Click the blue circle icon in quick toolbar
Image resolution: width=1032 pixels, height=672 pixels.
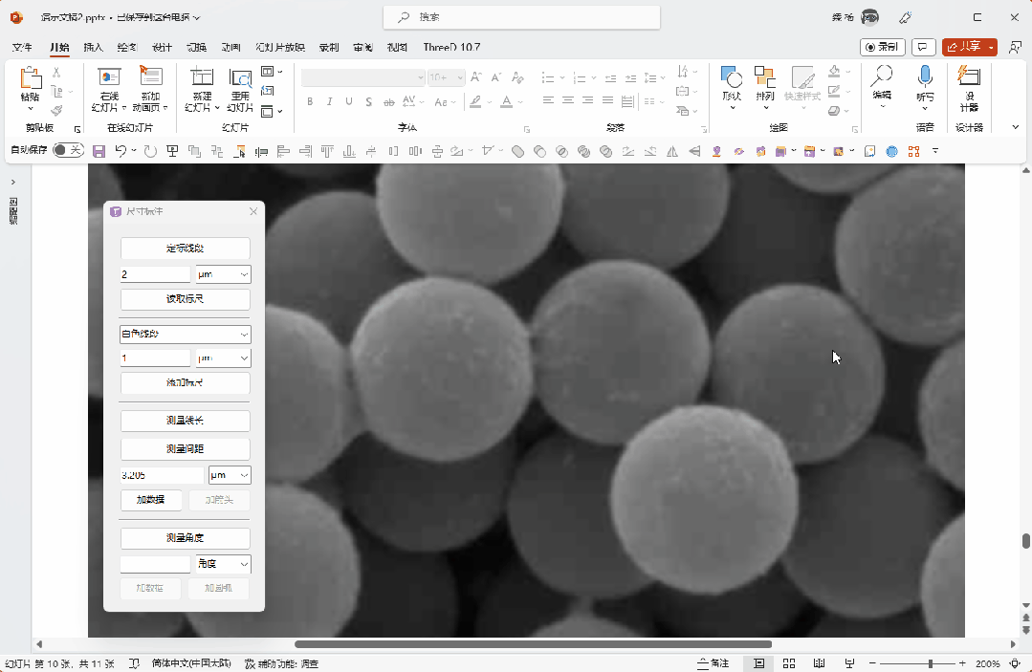click(x=891, y=151)
